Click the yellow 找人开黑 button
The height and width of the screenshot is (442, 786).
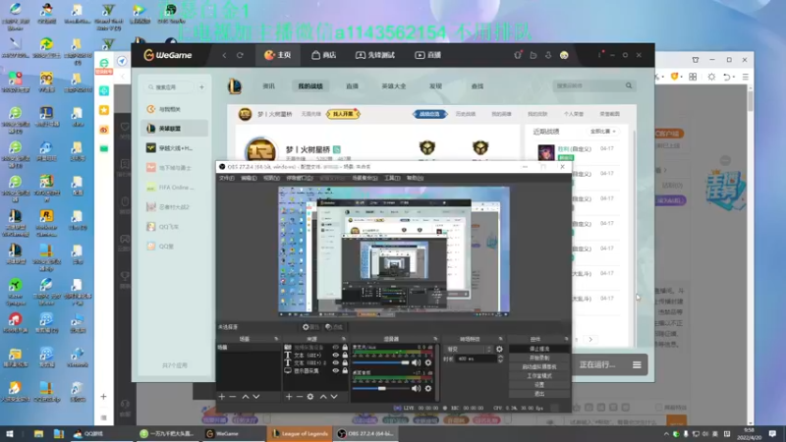point(343,114)
